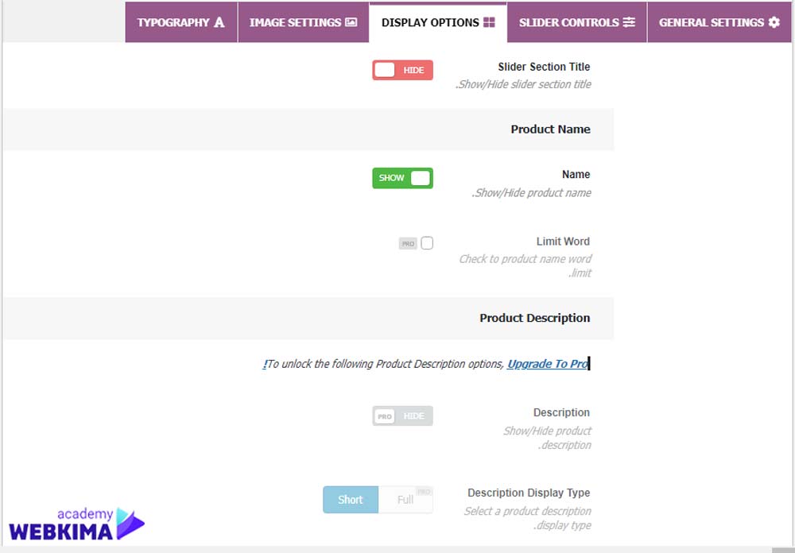
Task: Click the 'Show/Hide slider section title' help text
Action: 523,84
